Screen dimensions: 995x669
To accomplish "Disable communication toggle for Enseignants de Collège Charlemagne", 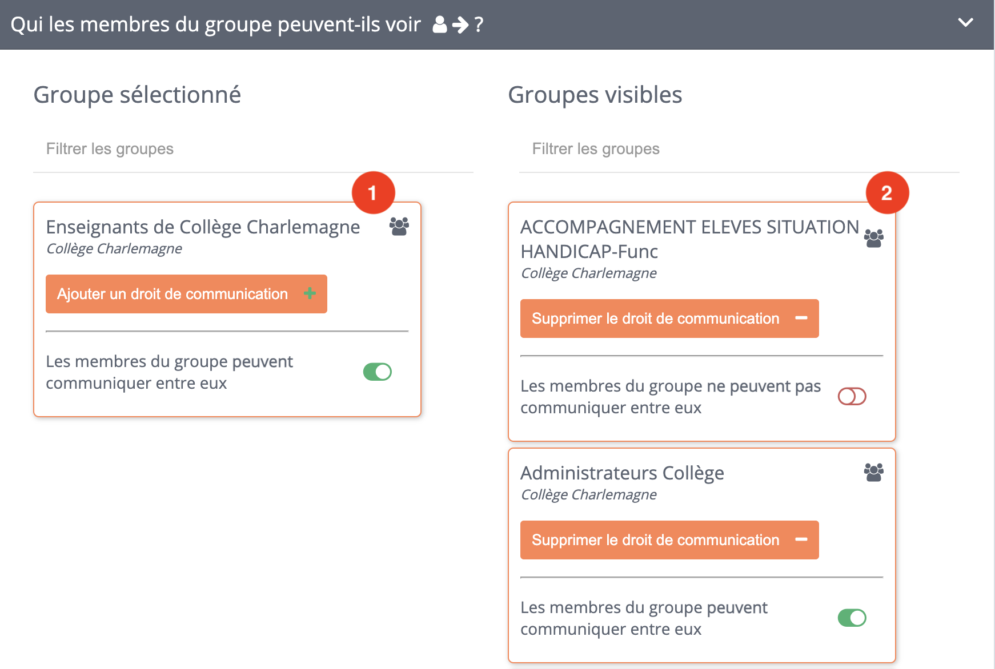I will tap(378, 372).
